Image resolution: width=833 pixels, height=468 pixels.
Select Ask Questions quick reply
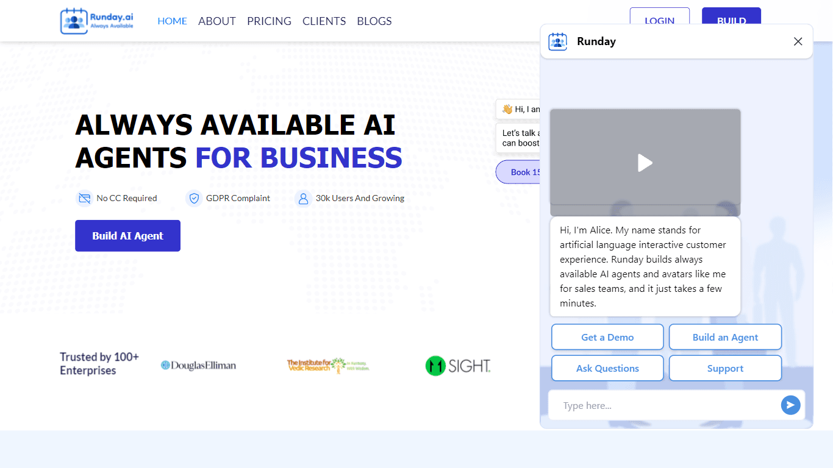tap(607, 368)
